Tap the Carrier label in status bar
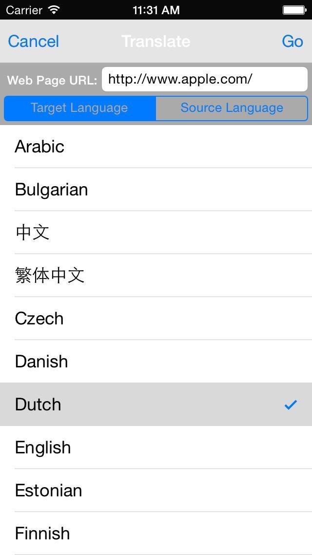The height and width of the screenshot is (555, 312). coord(24,10)
